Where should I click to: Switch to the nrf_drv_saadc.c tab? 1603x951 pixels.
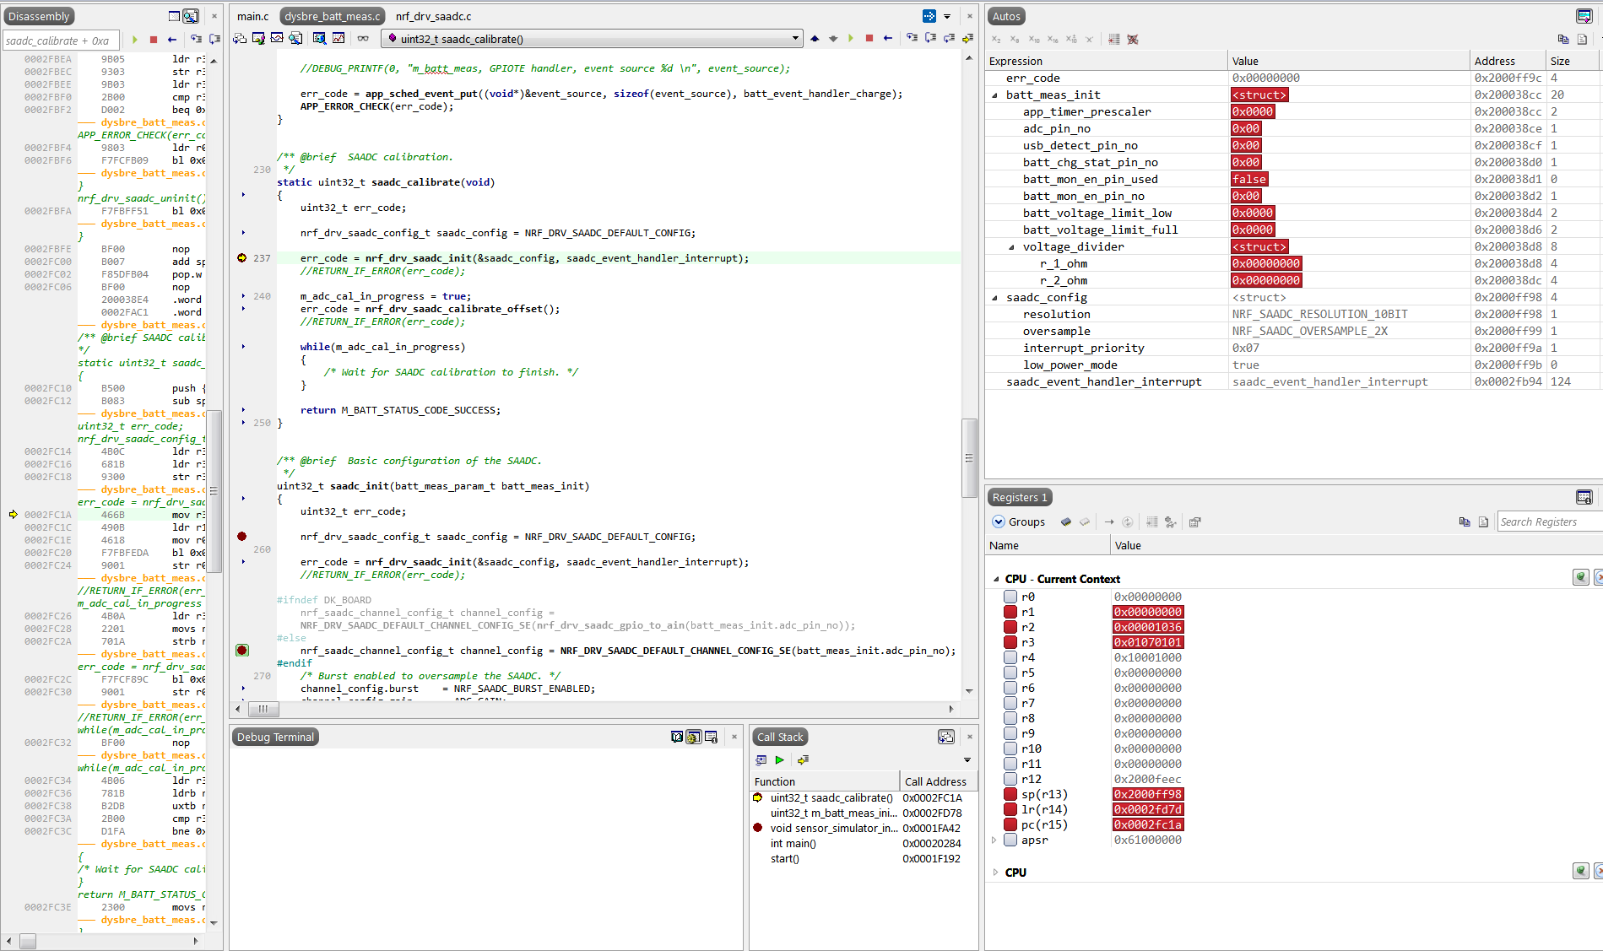[x=433, y=16]
